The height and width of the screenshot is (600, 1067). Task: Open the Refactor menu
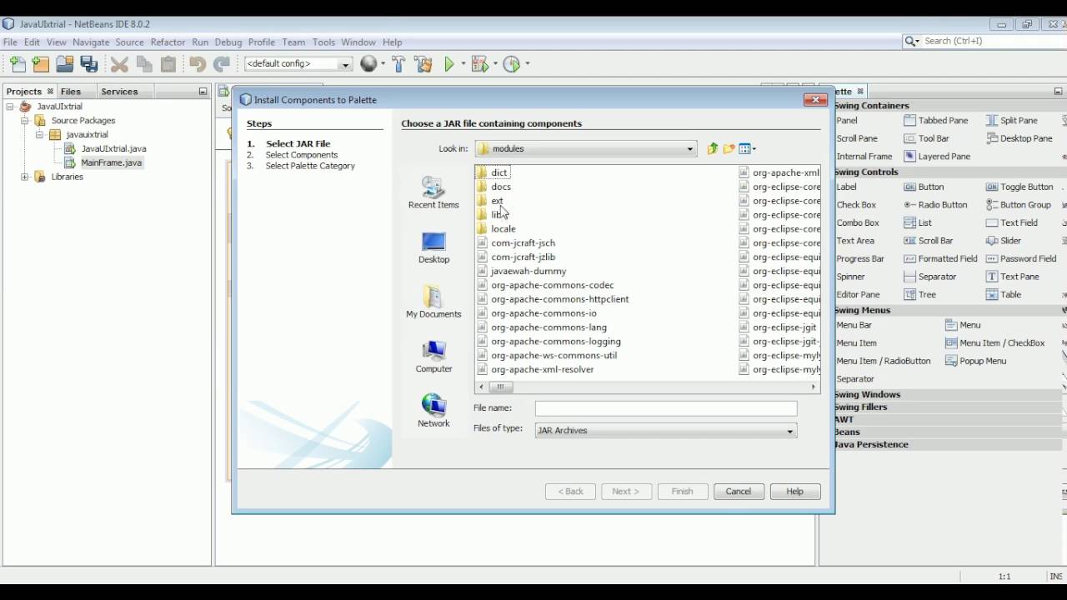tap(168, 42)
